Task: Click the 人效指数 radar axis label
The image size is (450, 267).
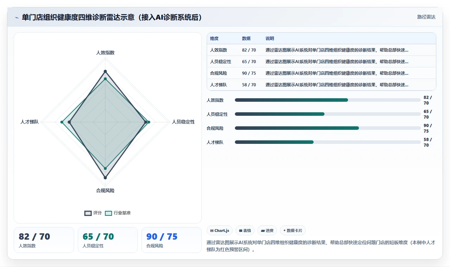Action: pos(105,53)
